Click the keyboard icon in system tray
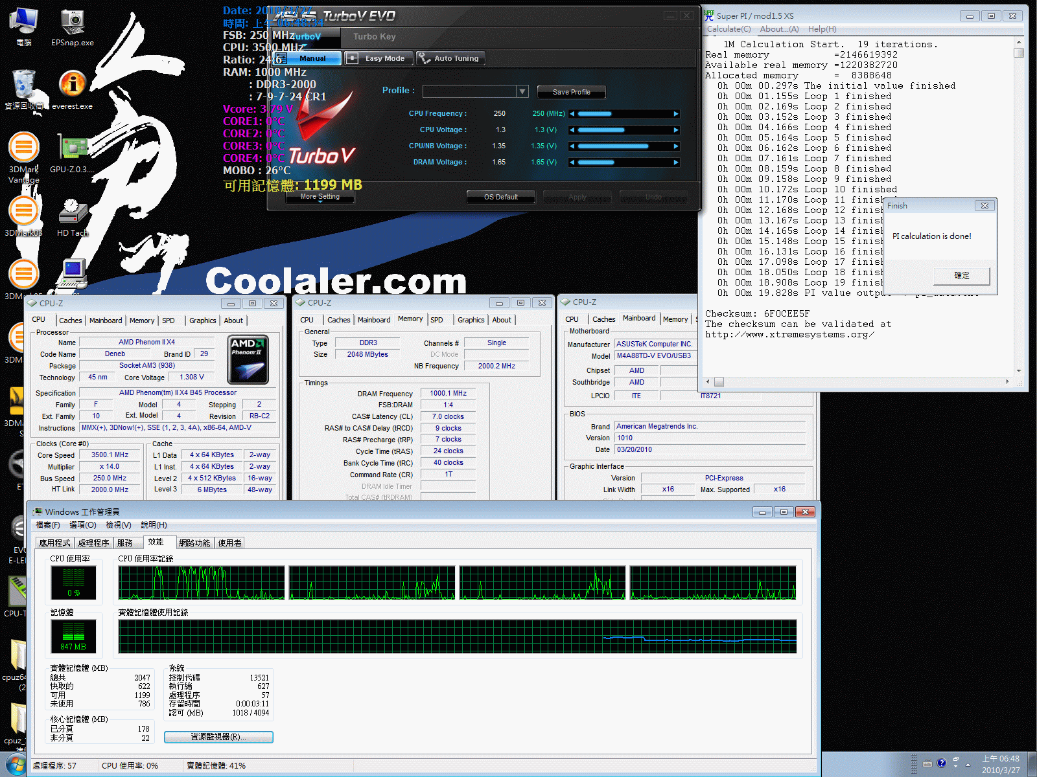This screenshot has width=1037, height=777. point(927,763)
